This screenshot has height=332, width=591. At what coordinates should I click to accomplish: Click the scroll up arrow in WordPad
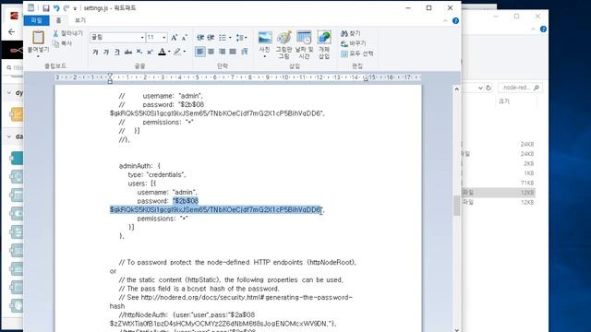click(457, 89)
